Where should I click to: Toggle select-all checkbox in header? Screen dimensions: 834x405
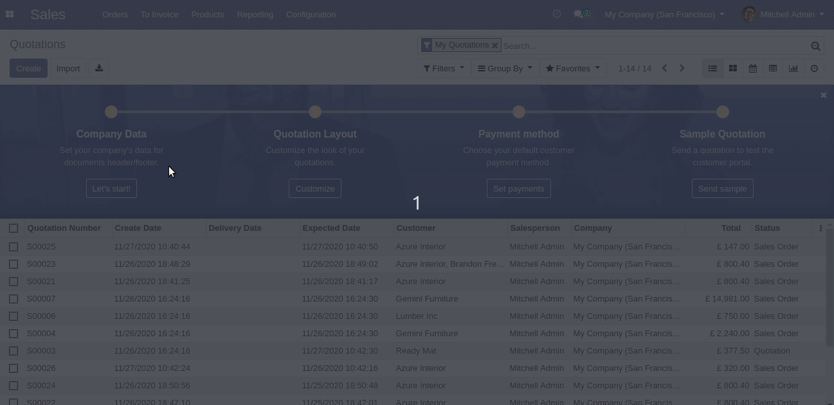14,228
